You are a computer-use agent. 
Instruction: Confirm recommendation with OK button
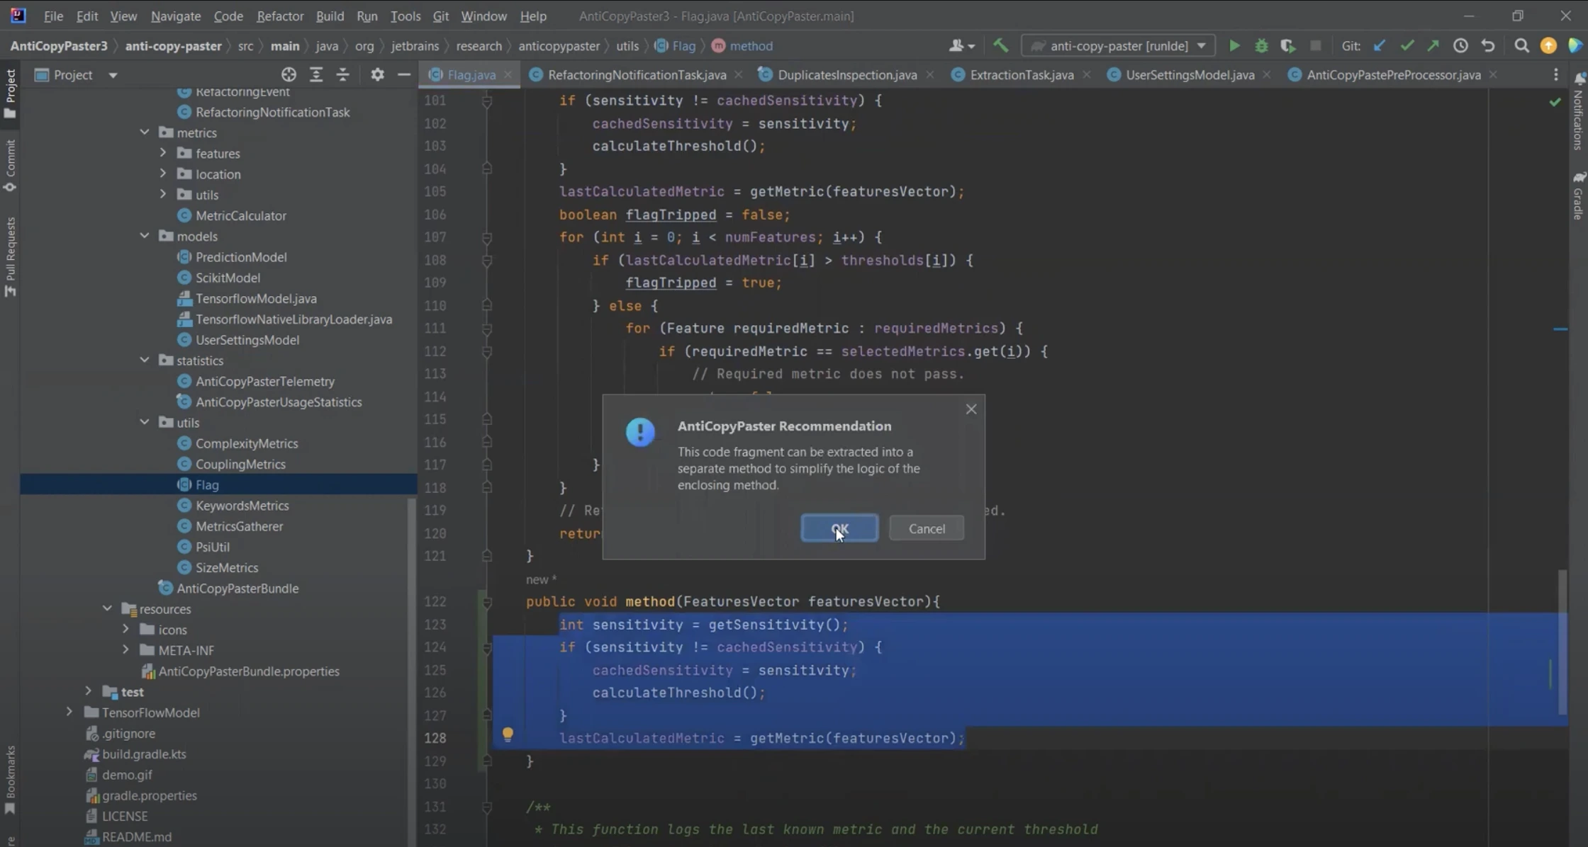pyautogui.click(x=839, y=528)
